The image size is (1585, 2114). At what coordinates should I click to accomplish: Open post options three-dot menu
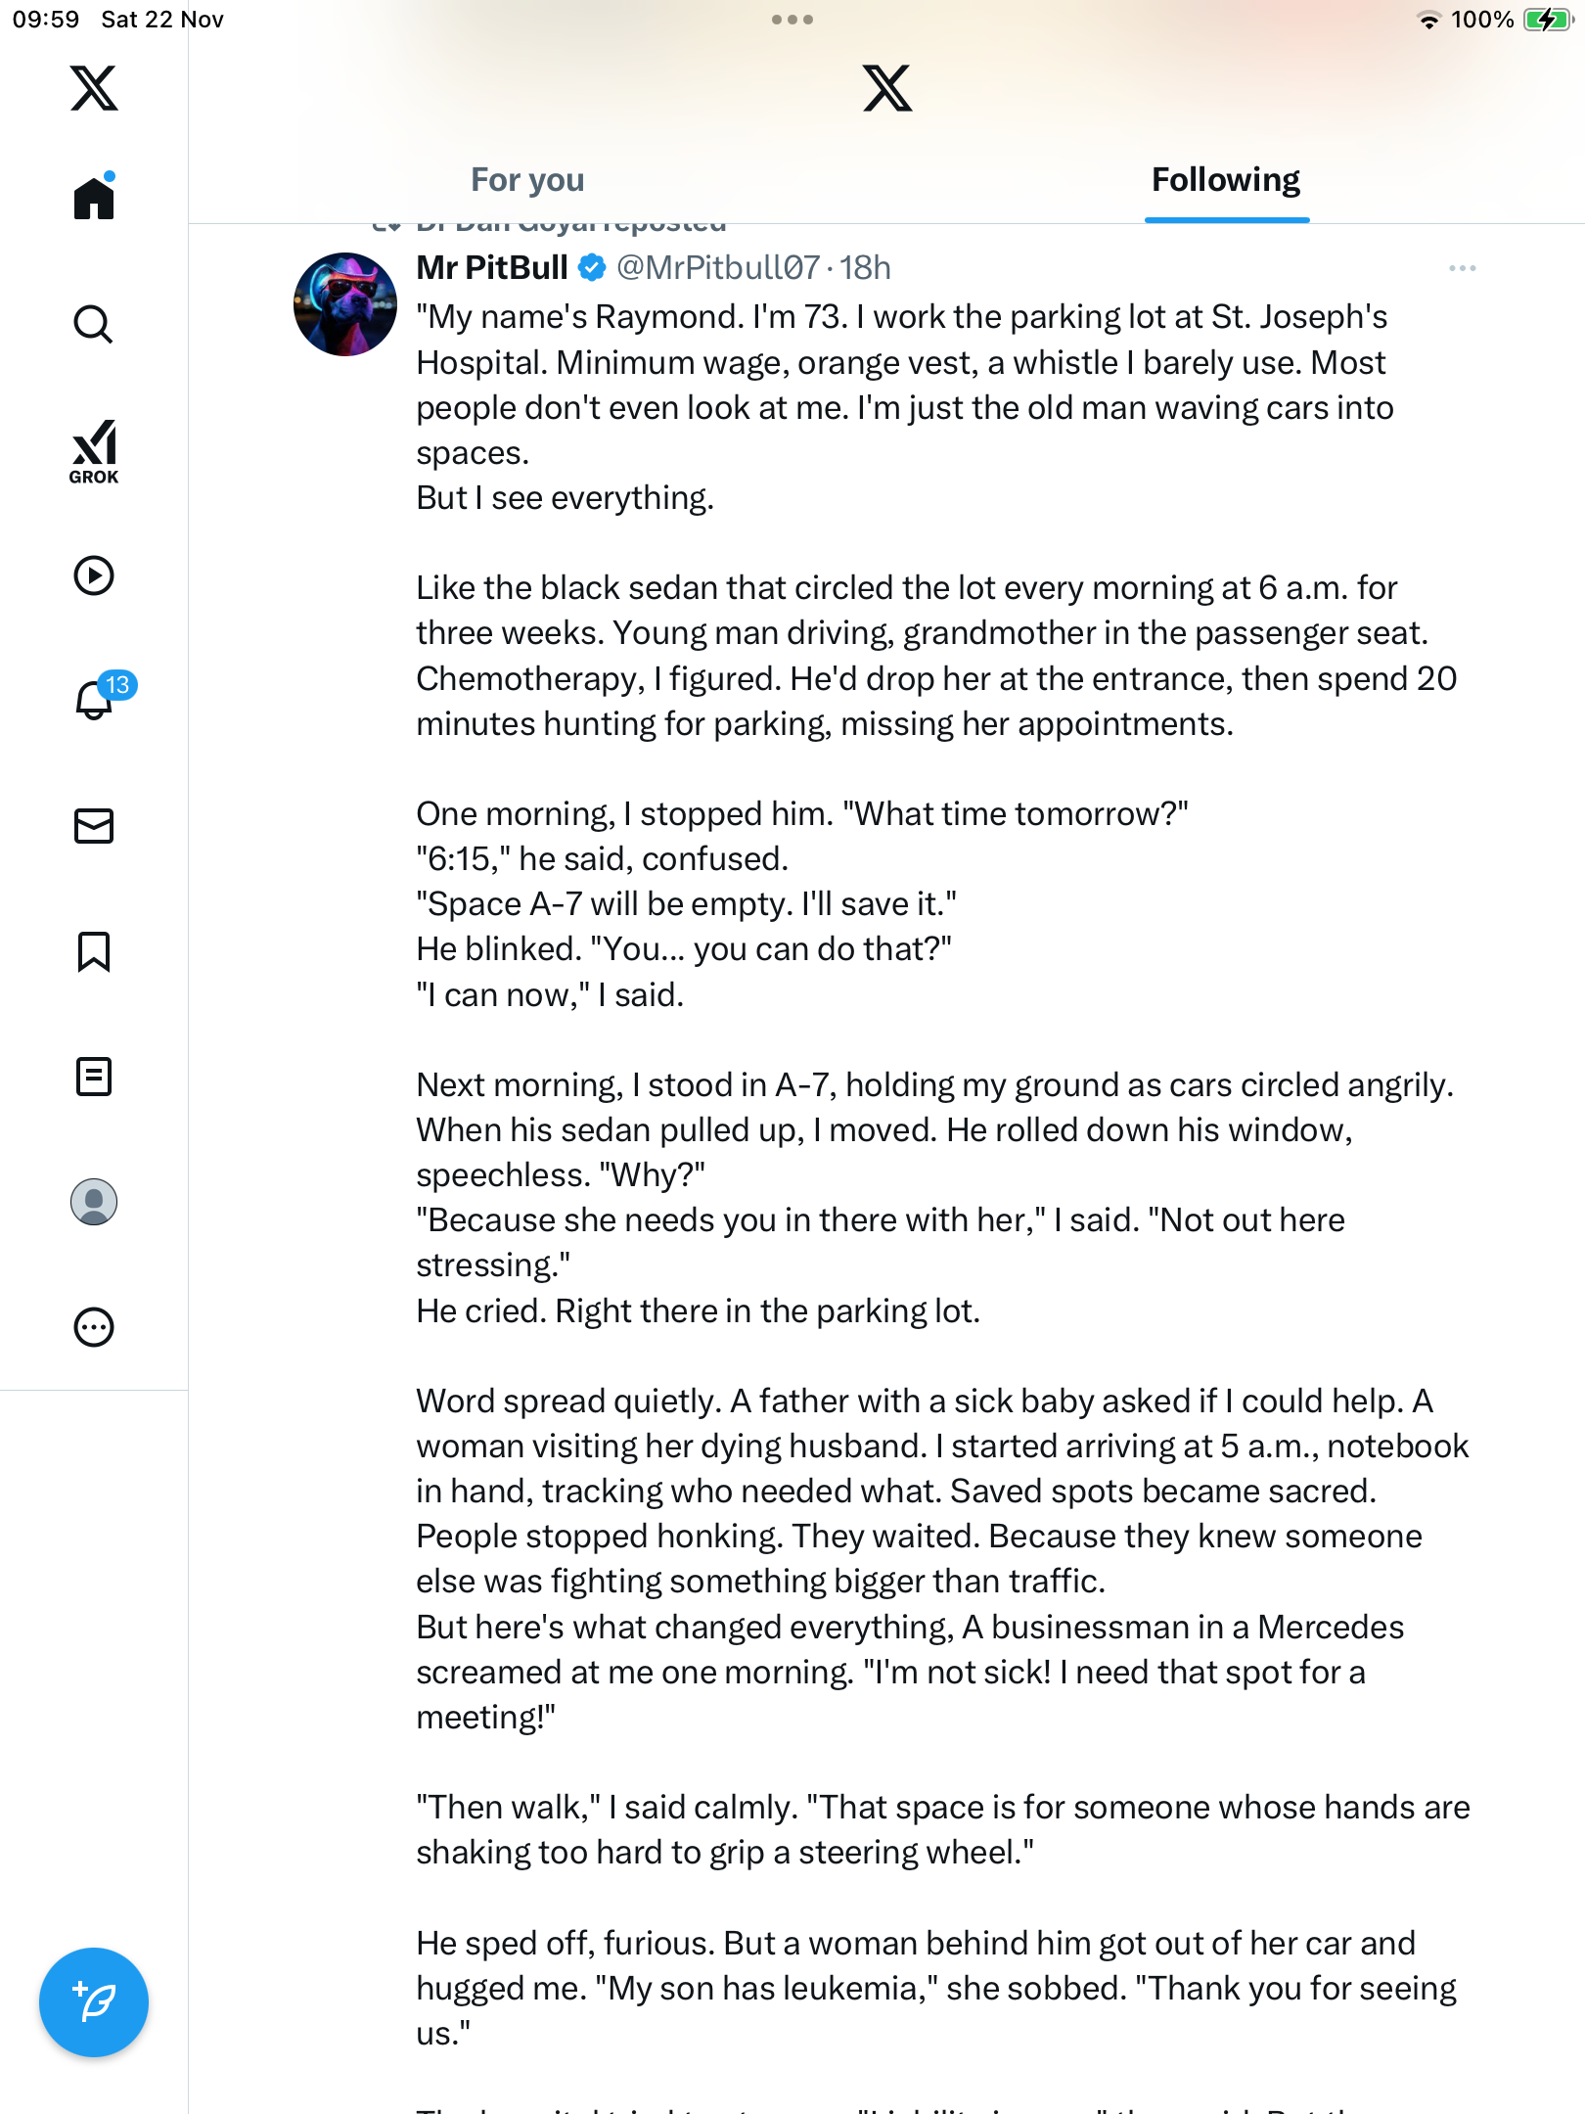point(1462,268)
